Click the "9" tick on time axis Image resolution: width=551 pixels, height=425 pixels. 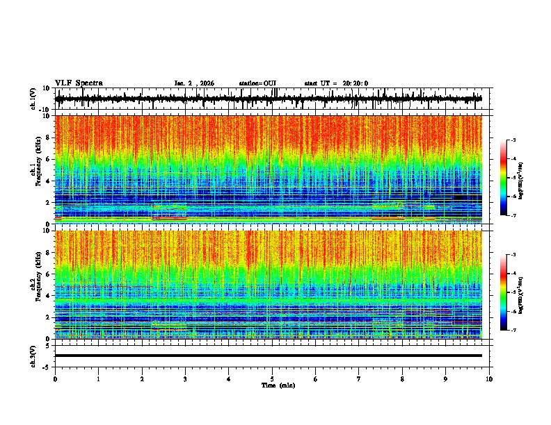tap(445, 379)
